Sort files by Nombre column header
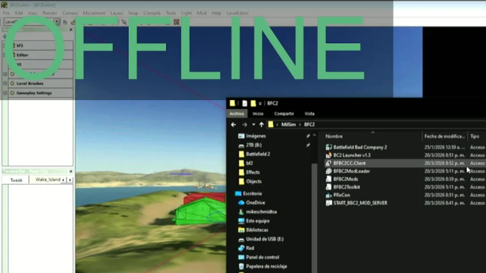 pos(334,136)
